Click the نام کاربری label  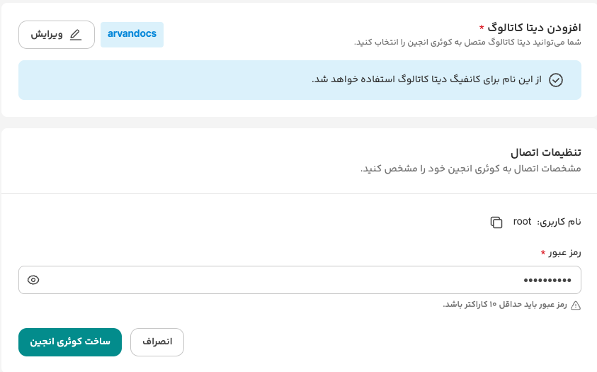click(559, 222)
